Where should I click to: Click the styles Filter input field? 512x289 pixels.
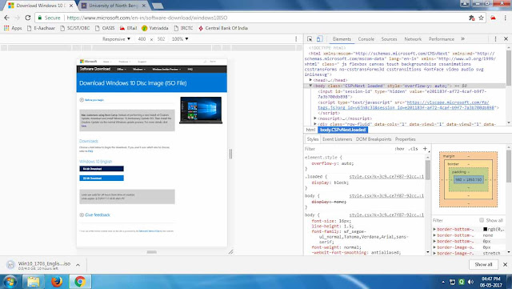(x=348, y=149)
